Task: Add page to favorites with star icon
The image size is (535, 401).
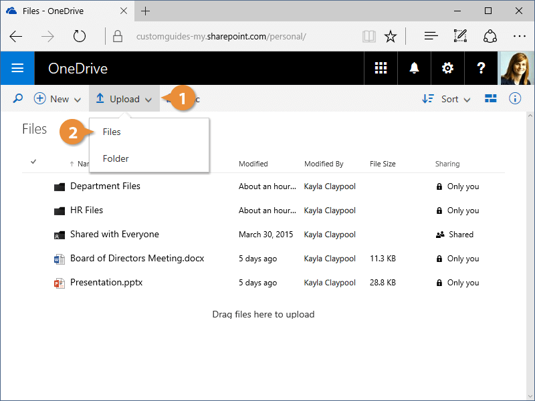Action: (391, 36)
